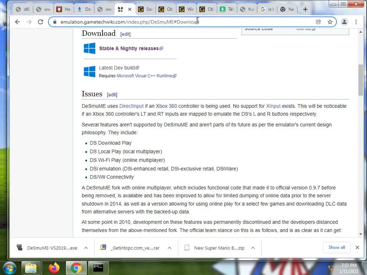Screen dimensions: 367x275
Task: Switch to the Google 'is b' tab
Action: point(267,9)
